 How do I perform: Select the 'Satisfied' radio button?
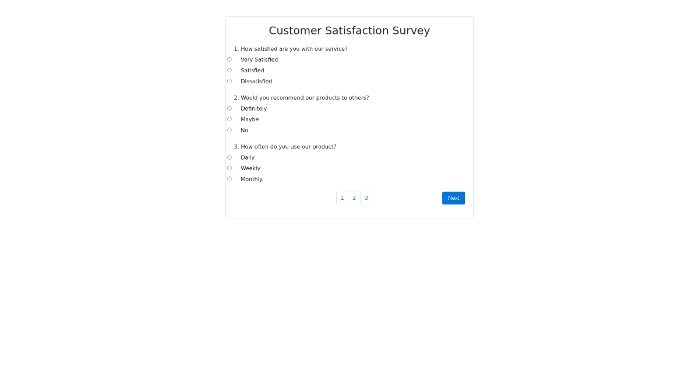click(x=229, y=70)
